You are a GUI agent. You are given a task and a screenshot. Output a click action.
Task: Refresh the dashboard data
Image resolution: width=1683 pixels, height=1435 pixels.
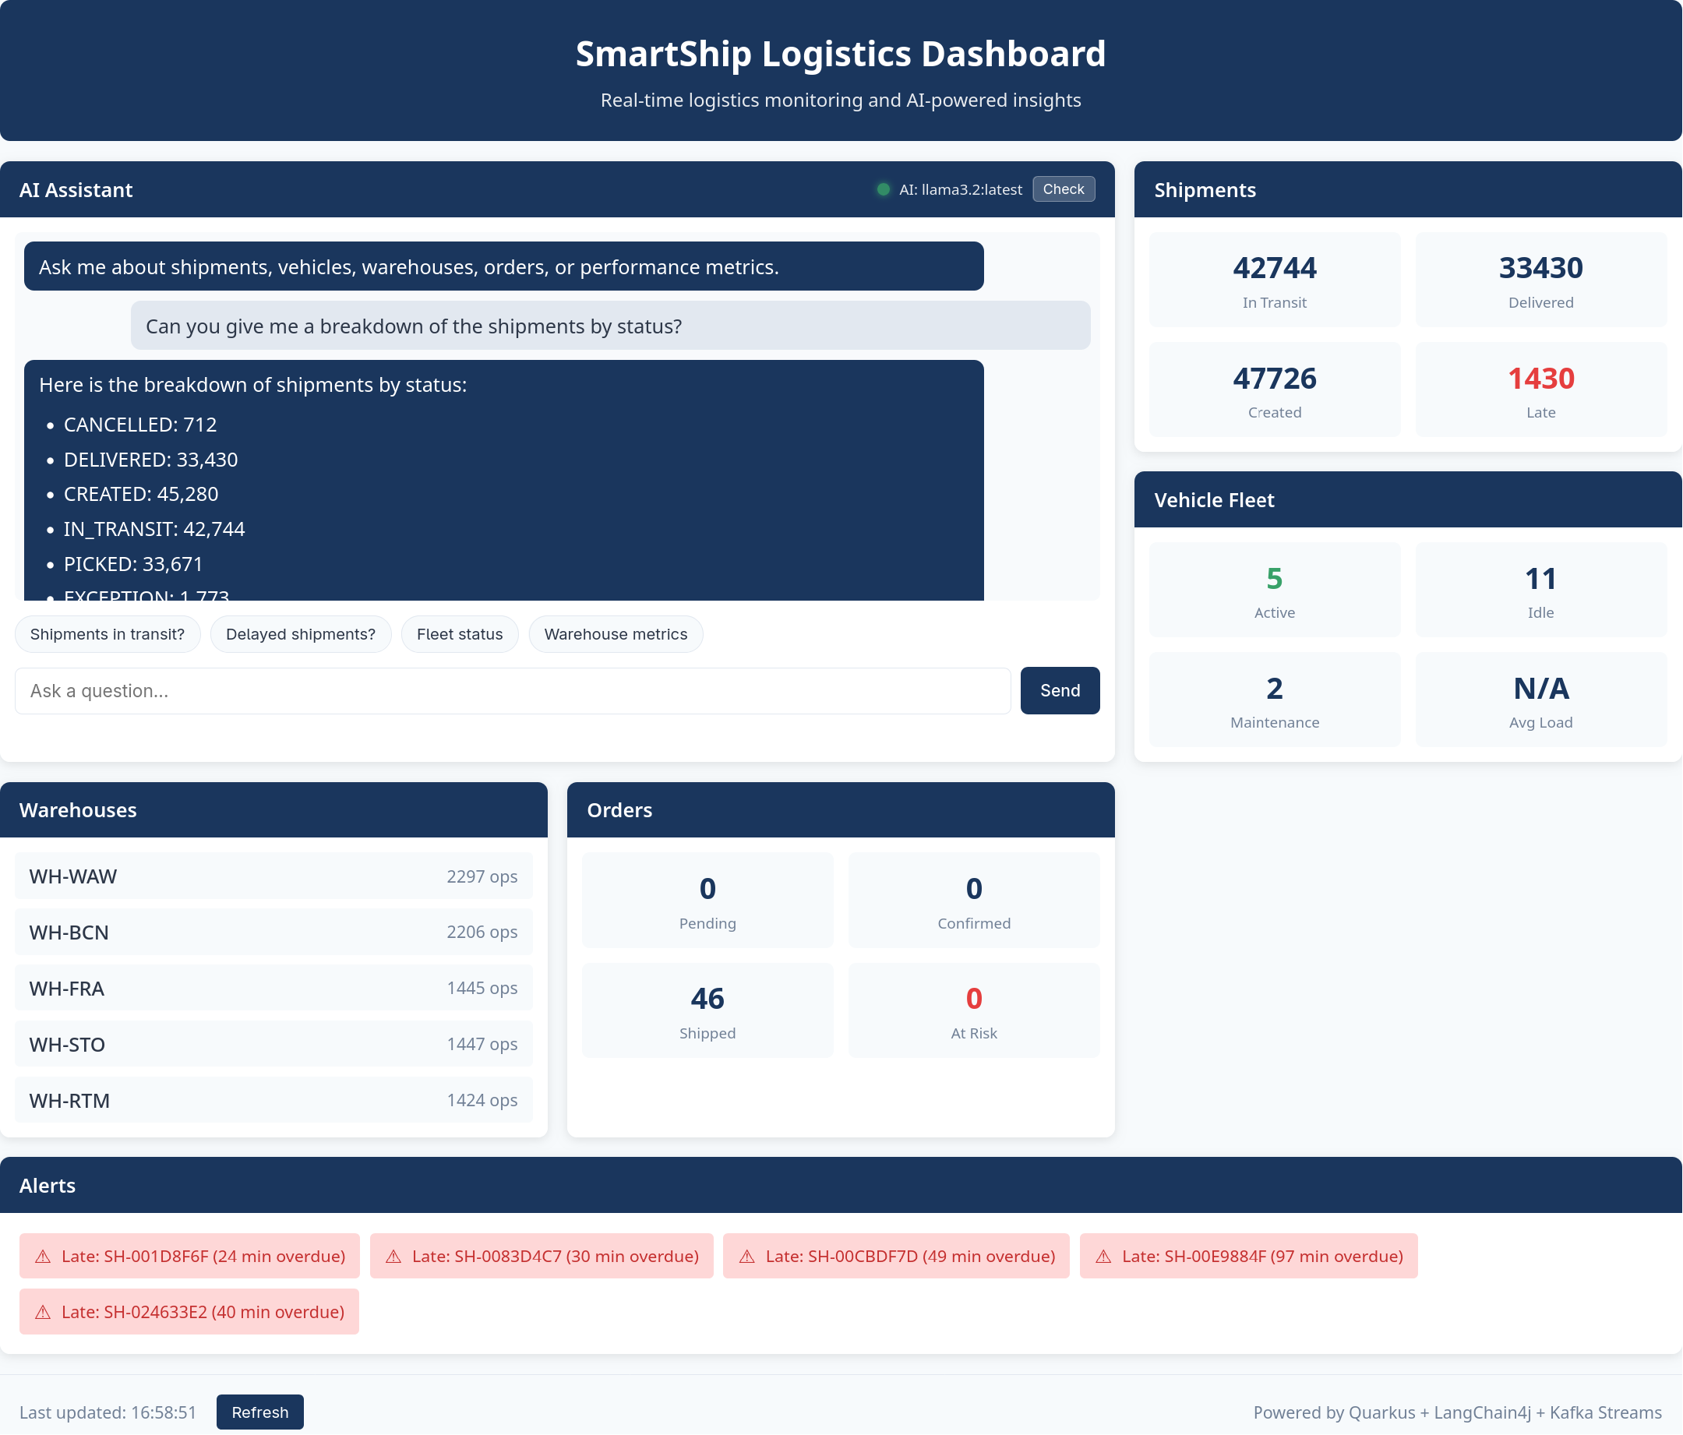pos(259,1412)
